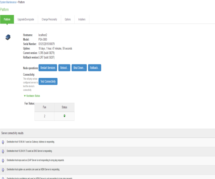Click the appliance device icon beside Hostname
This screenshot has width=215, height=179.
8,37
